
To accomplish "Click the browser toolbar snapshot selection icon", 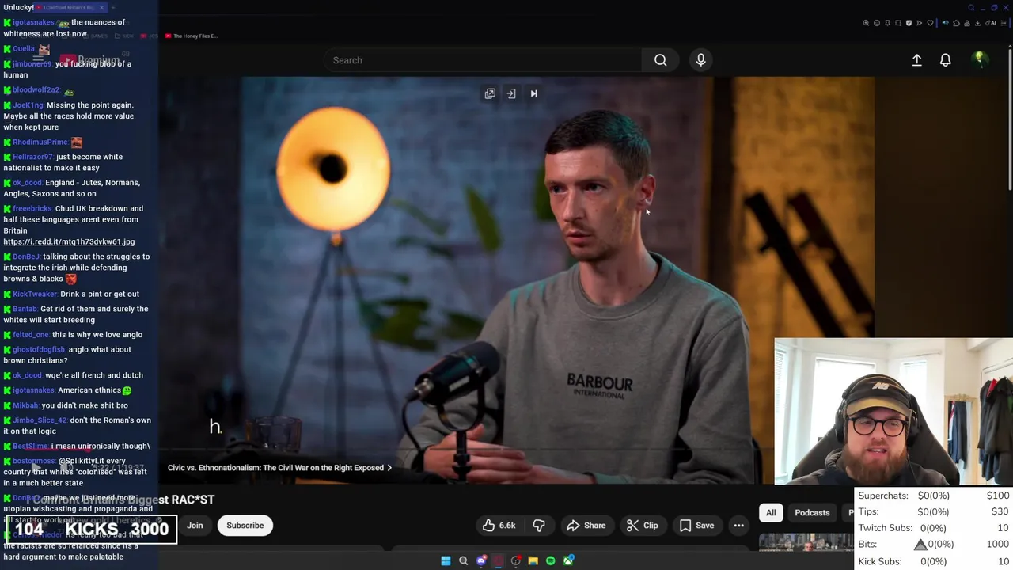I will [x=898, y=23].
